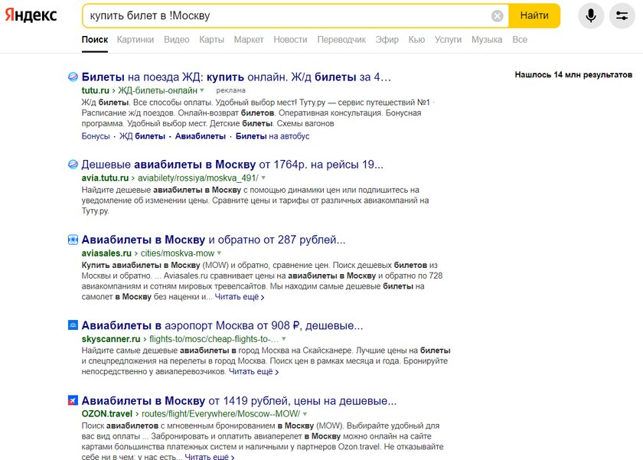
Task: Clear the search query with the X icon
Action: click(497, 16)
